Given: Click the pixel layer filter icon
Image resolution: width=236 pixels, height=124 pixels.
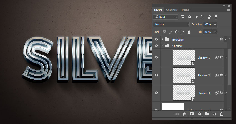Looking at the screenshot, I should [183, 17].
